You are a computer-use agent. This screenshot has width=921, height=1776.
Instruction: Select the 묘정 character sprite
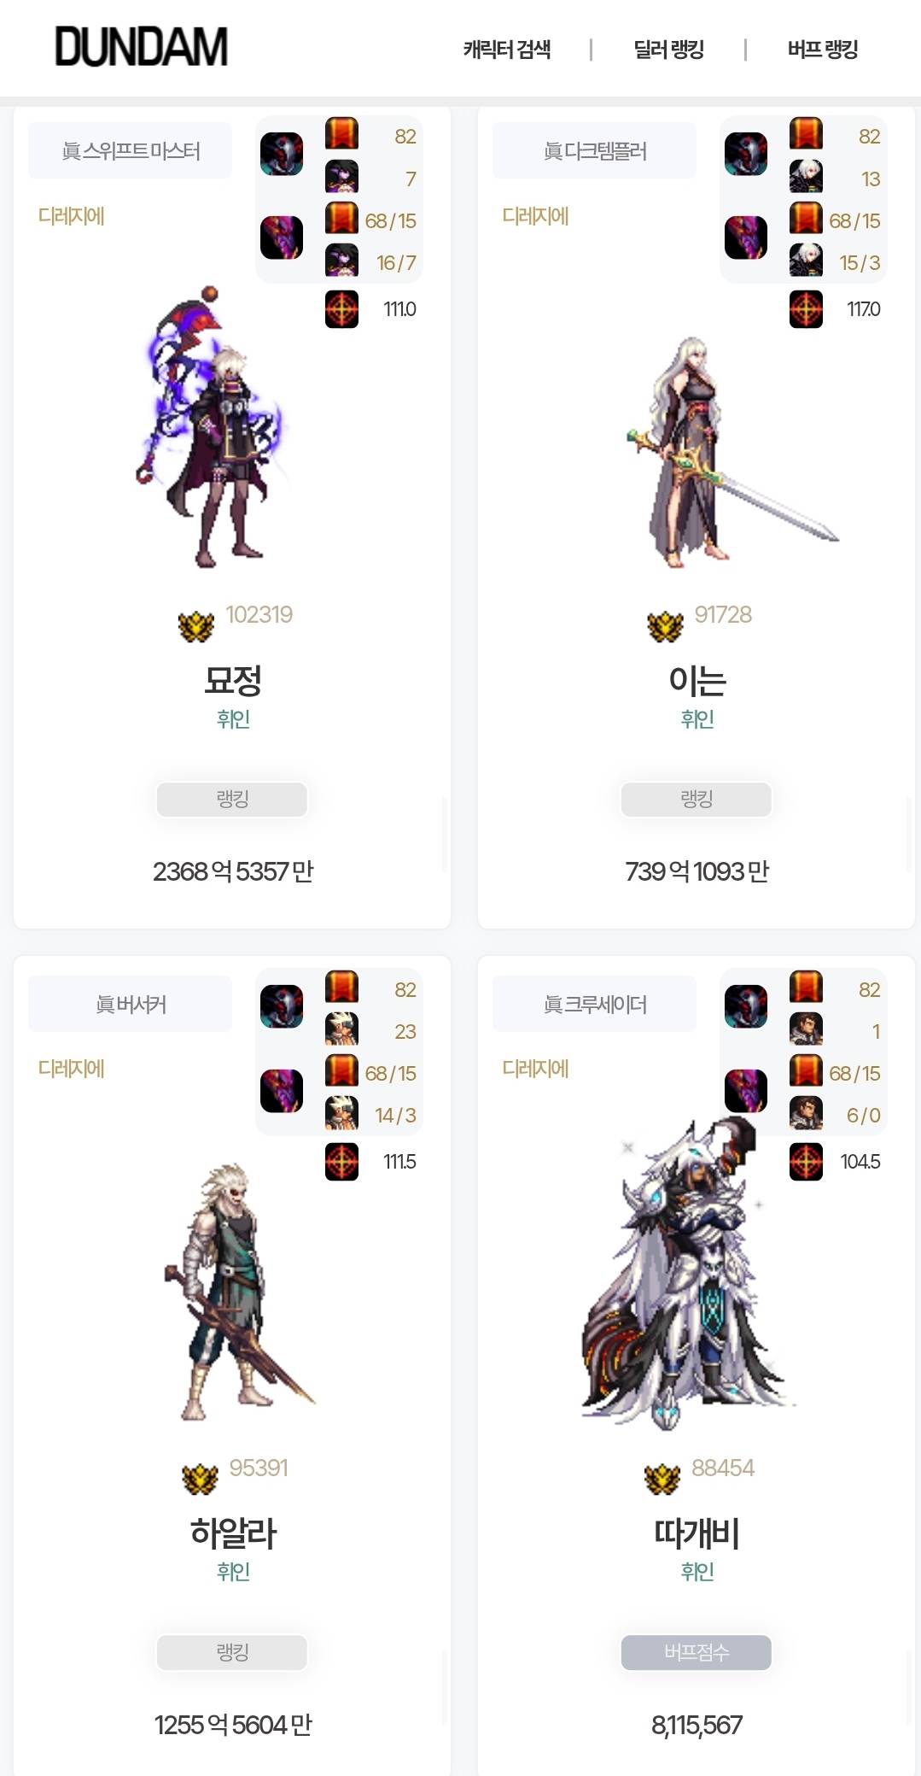(212, 427)
